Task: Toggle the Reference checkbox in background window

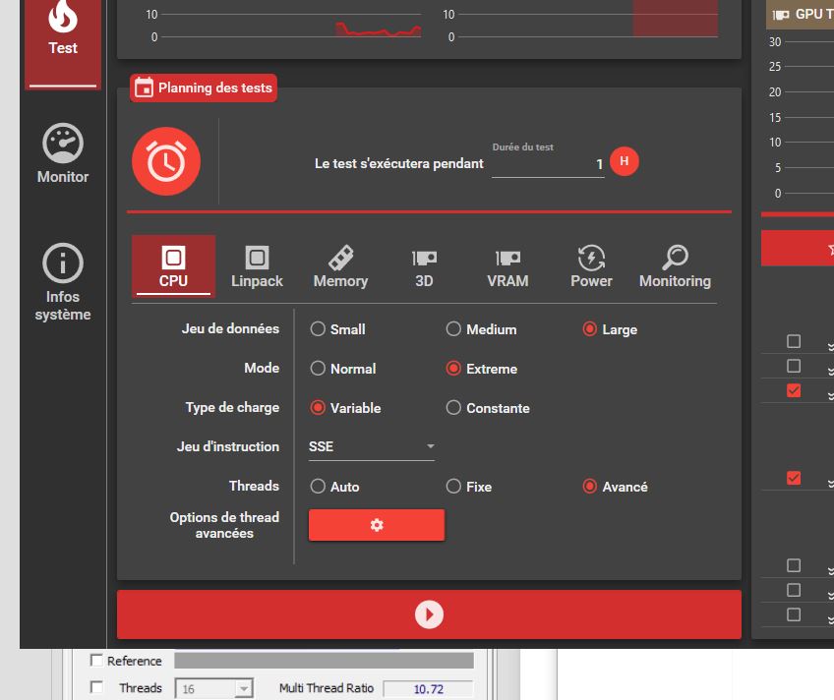Action: coord(96,660)
